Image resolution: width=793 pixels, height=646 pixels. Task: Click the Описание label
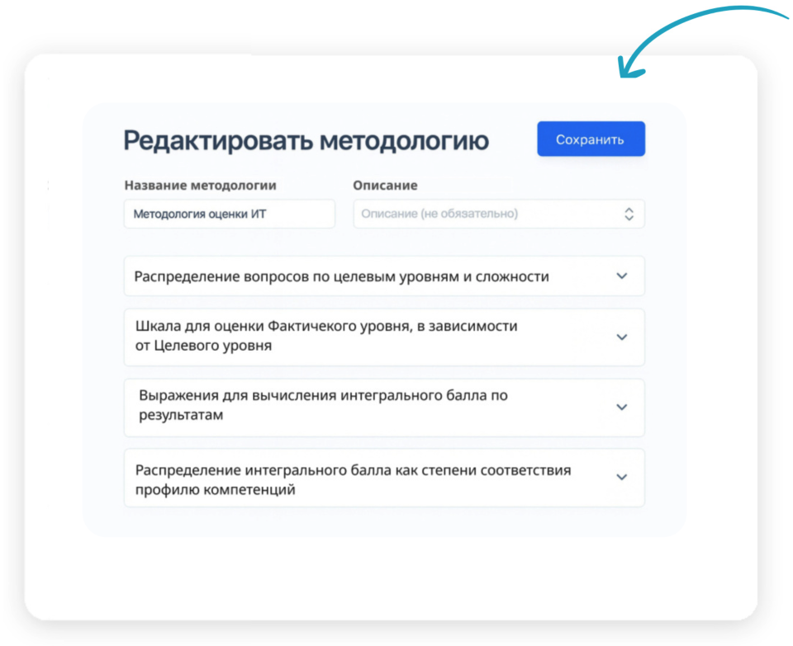pyautogui.click(x=385, y=186)
